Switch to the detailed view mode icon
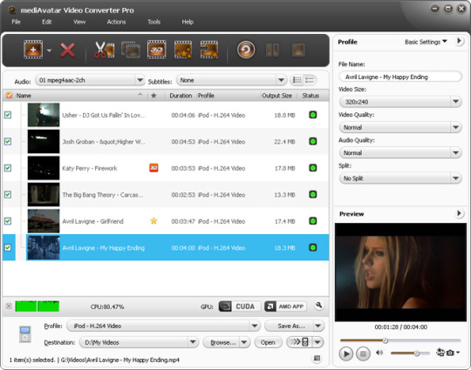471x370 pixels. [310, 80]
